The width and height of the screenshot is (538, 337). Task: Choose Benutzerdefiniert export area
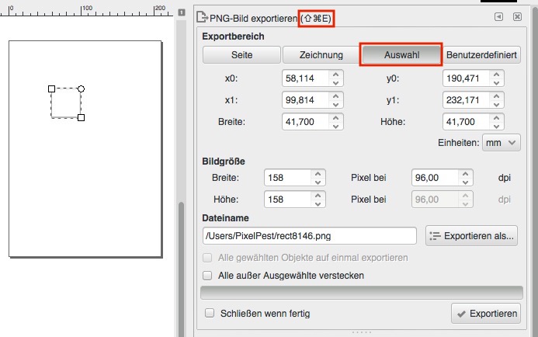(482, 55)
